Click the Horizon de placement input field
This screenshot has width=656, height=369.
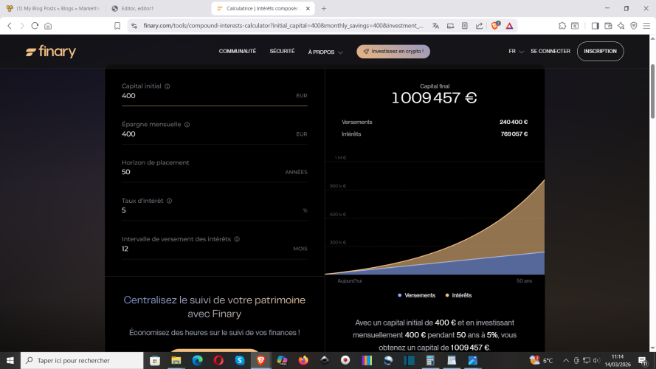coord(199,172)
